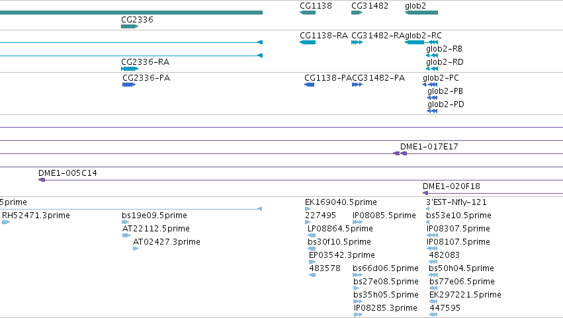
Task: Select EST bs27e08.5prime
Action: [x=356, y=288]
